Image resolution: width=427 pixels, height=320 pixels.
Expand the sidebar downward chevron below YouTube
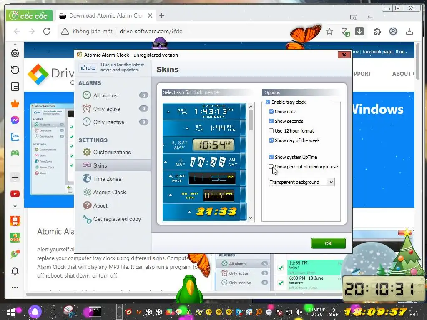click(15, 206)
